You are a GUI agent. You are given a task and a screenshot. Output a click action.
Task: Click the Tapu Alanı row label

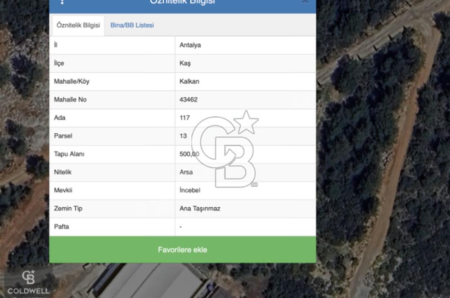point(69,154)
